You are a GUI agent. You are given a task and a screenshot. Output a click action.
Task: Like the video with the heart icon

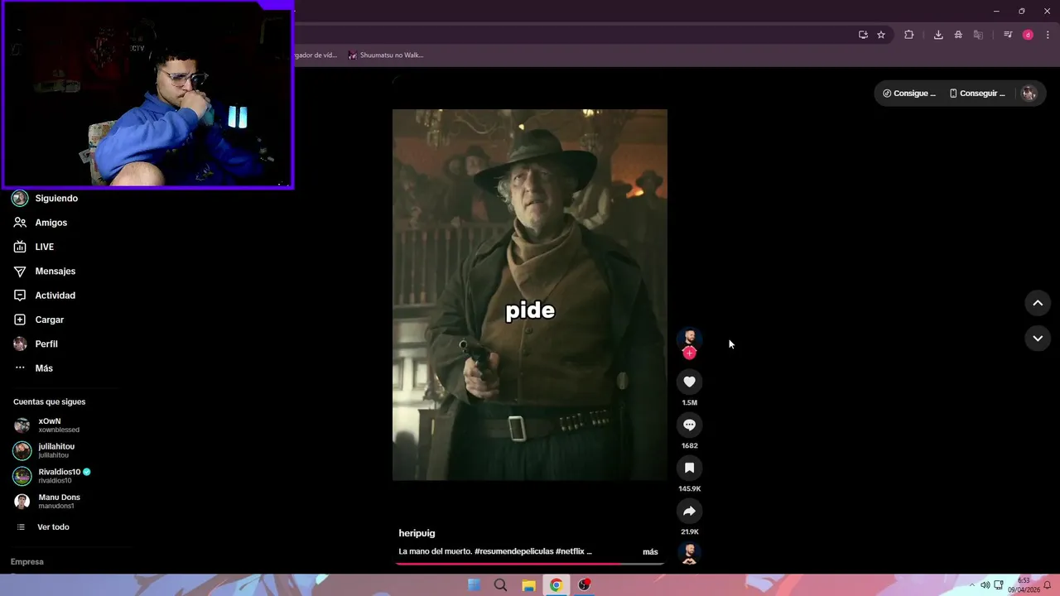(689, 382)
